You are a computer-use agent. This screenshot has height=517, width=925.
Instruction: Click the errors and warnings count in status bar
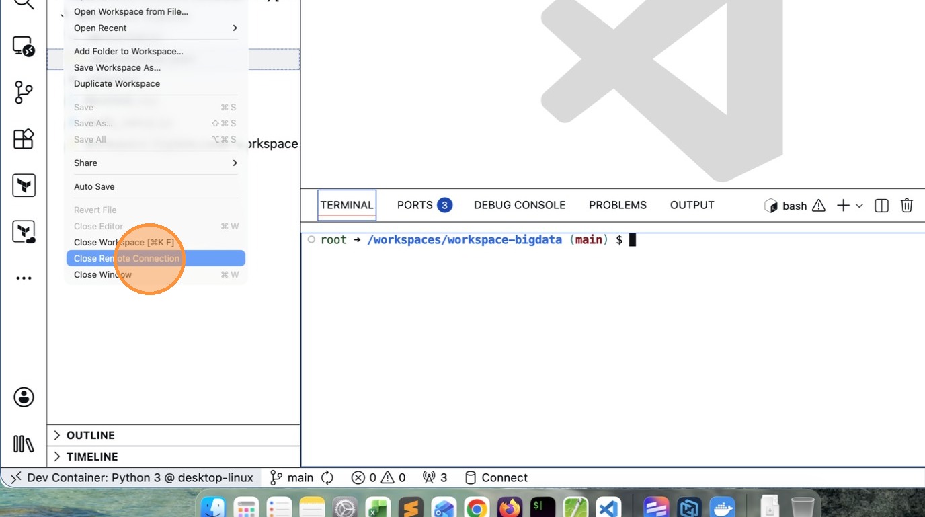pyautogui.click(x=378, y=478)
